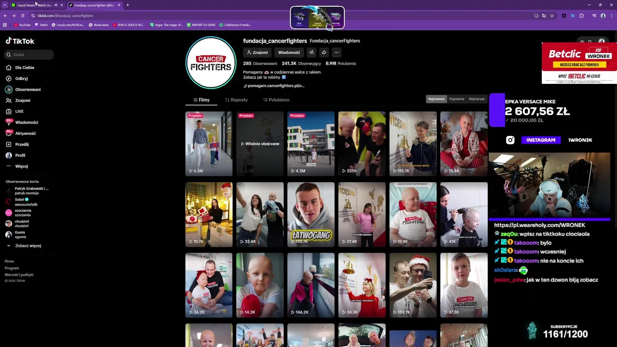Open the LIVE section
Image resolution: width=617 pixels, height=347 pixels.
(x=19, y=111)
